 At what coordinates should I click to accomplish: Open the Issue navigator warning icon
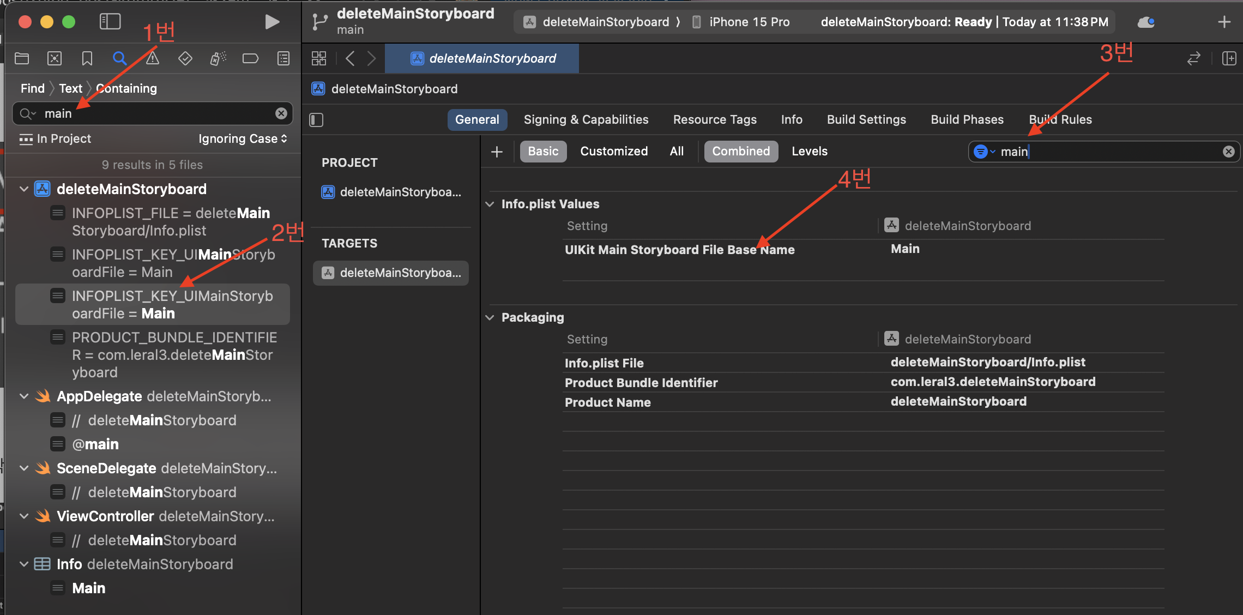(153, 58)
